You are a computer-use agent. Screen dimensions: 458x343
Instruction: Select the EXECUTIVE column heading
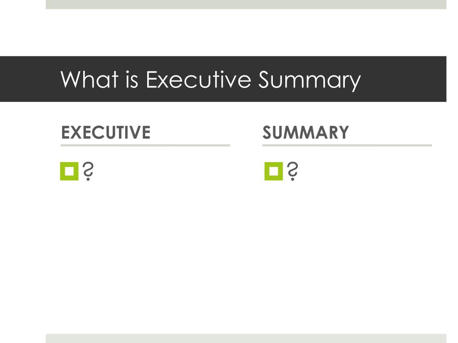106,132
